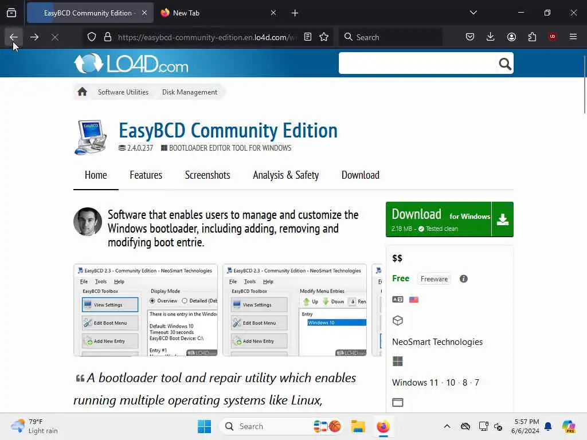Click the URL address bar
Screen dimensions: 587x440
(208, 37)
